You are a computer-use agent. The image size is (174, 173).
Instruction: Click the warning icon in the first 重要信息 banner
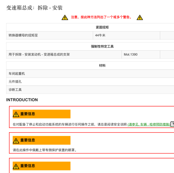pos(16,114)
